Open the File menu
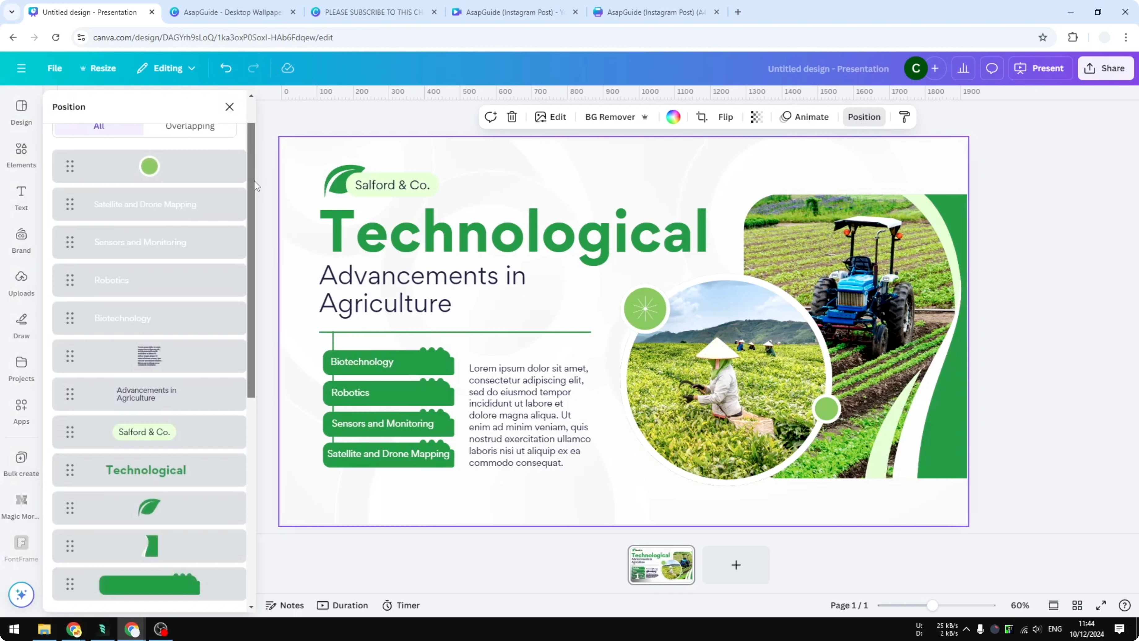 click(54, 68)
